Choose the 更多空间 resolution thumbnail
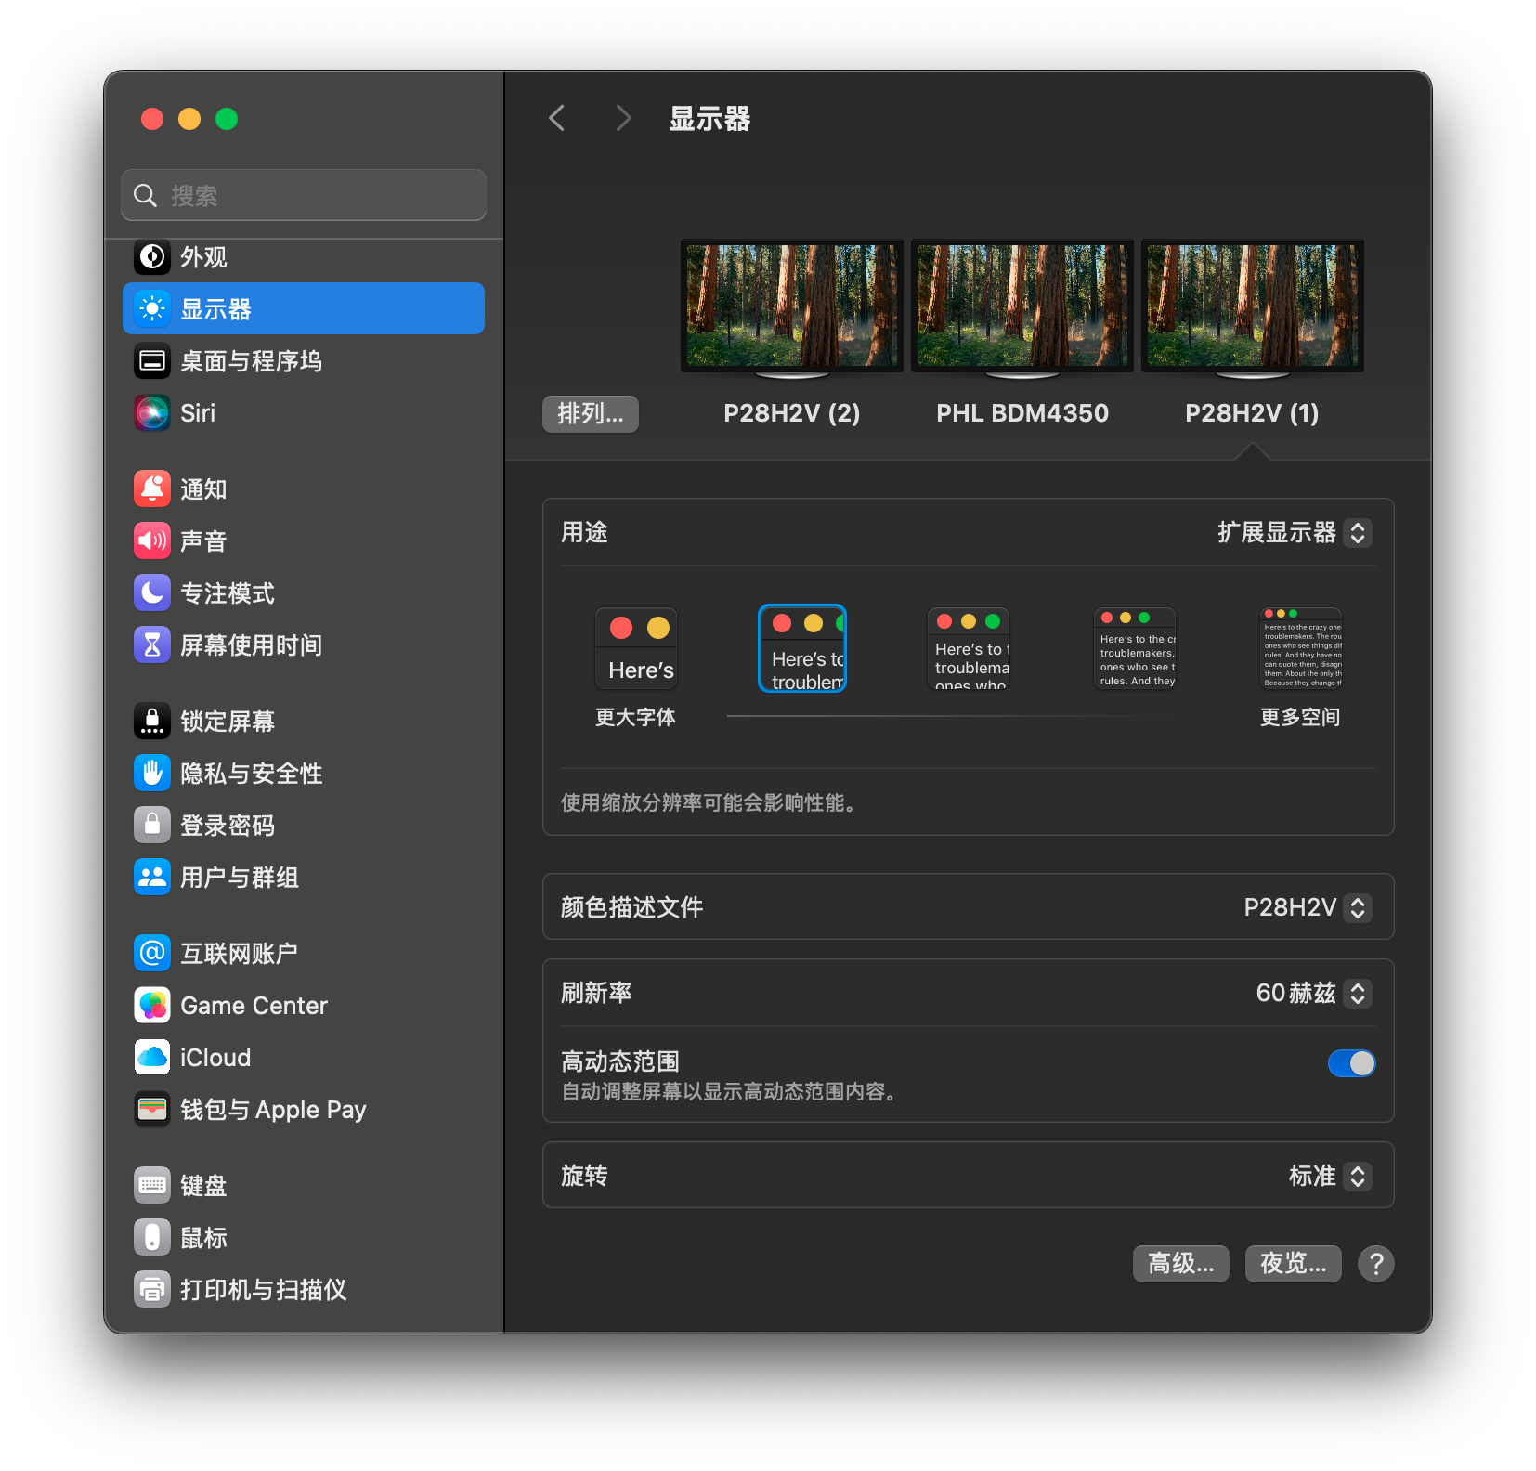1536x1471 pixels. click(x=1301, y=648)
